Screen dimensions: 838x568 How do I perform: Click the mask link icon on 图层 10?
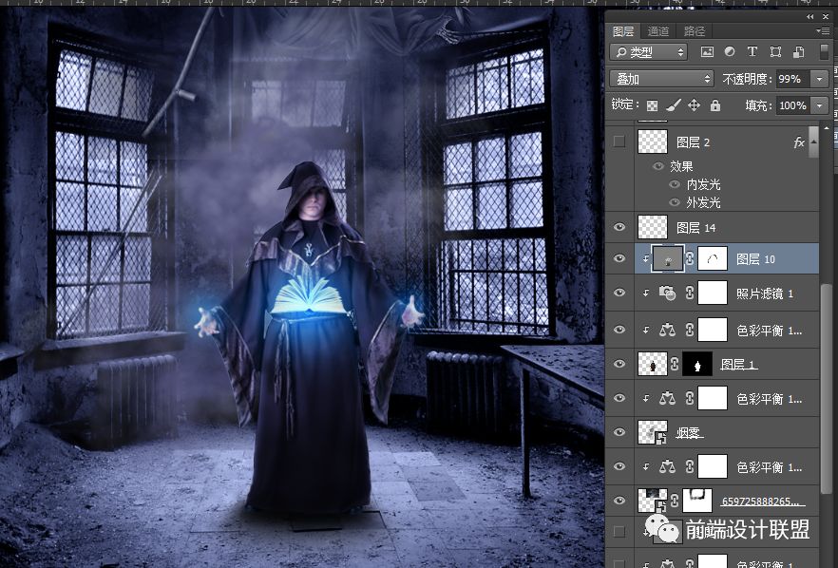(x=690, y=259)
